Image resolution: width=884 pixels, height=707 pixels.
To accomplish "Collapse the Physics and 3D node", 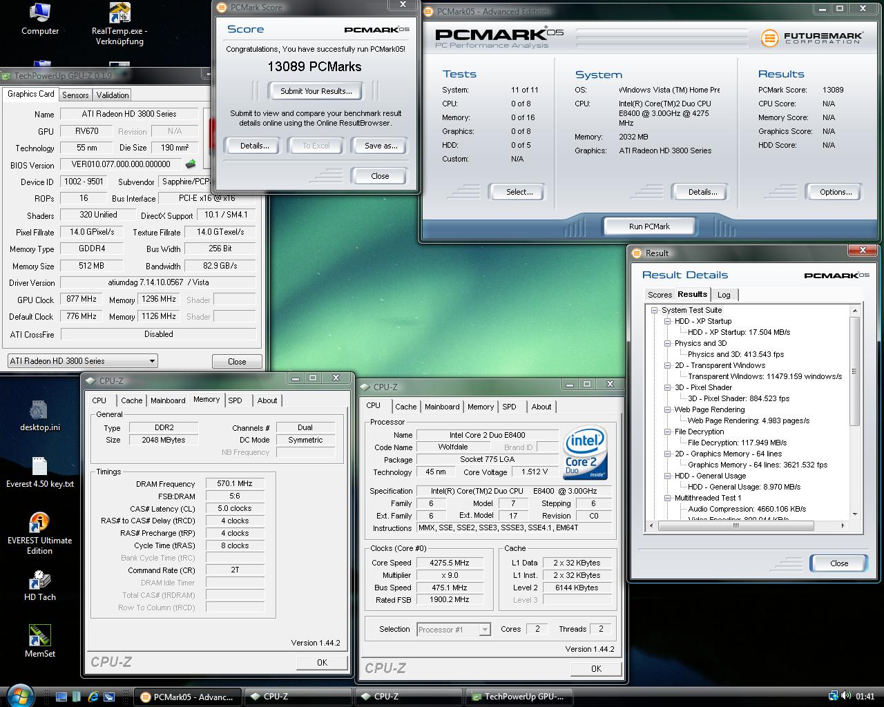I will point(668,343).
